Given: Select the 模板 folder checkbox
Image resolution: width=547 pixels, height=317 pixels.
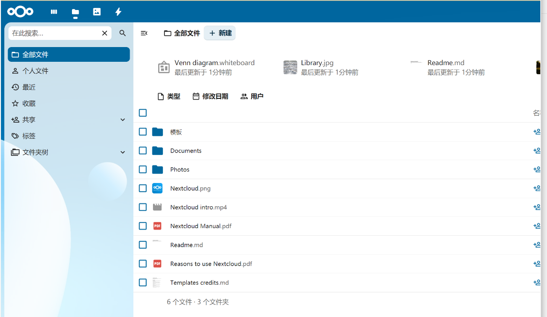Looking at the screenshot, I should [x=142, y=132].
